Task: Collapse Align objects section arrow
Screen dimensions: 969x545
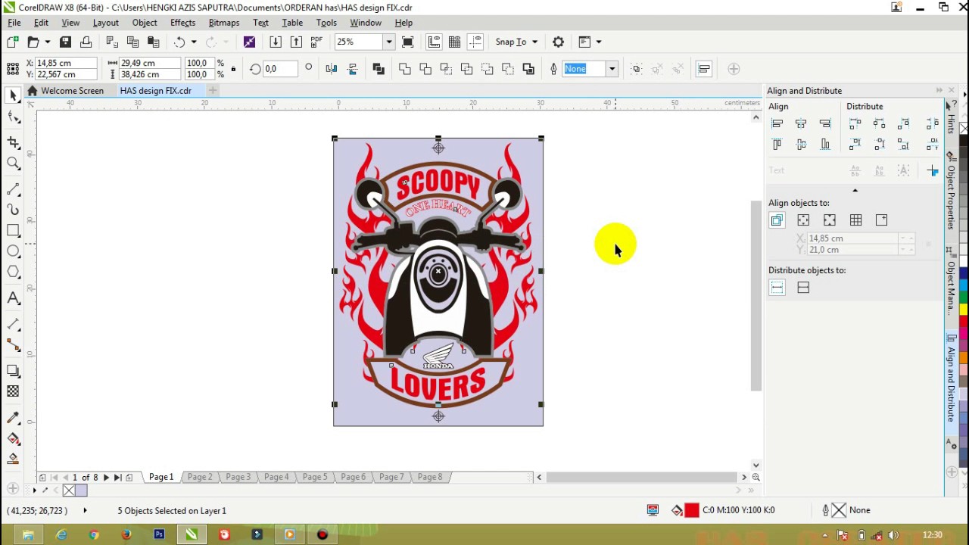Action: [855, 190]
